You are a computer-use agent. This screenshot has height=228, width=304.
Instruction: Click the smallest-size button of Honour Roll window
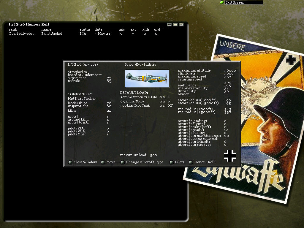pyautogui.click(x=169, y=25)
